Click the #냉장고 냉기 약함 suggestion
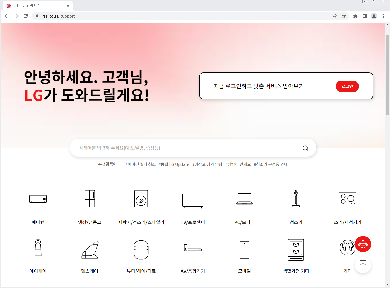The width and height of the screenshot is (390, 288). click(207, 164)
